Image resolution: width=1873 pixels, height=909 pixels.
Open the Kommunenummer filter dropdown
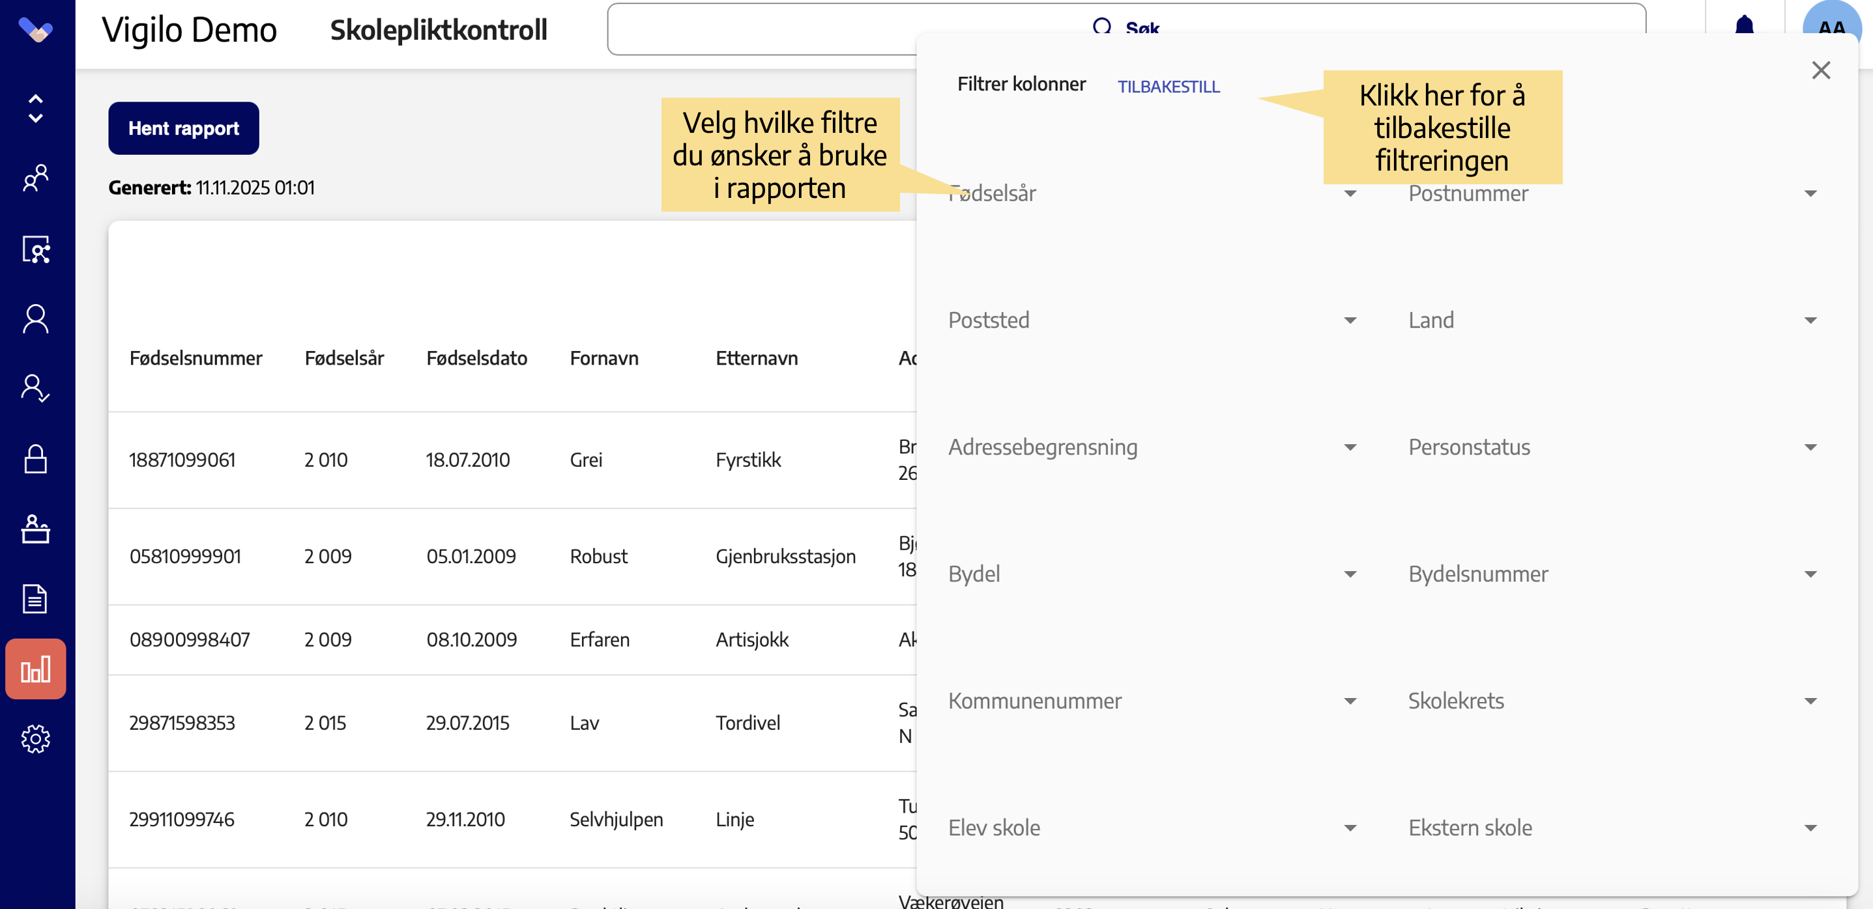pyautogui.click(x=1152, y=701)
